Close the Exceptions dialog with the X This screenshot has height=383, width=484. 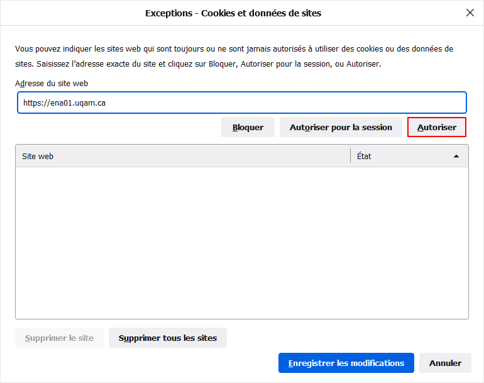tap(470, 13)
